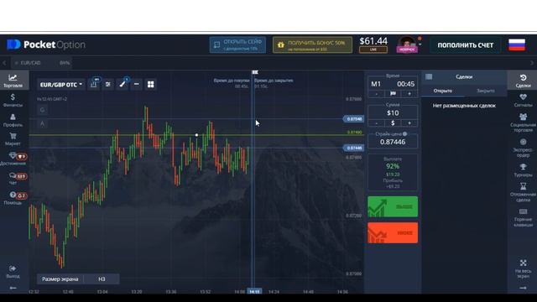This screenshot has height=302, width=537.
Task: Click the $61.44 LIVE balance
Action: click(373, 44)
